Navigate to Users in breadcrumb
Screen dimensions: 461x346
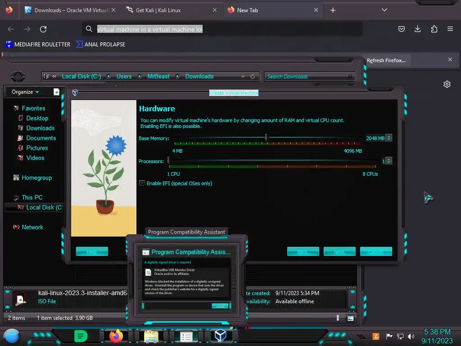(124, 77)
